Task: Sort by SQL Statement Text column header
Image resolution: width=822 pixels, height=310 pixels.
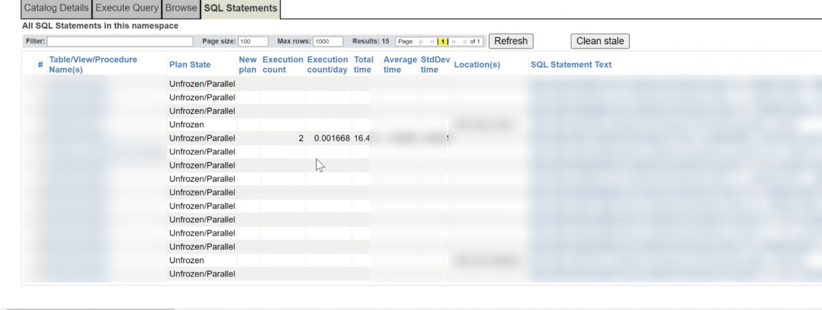Action: pos(571,65)
